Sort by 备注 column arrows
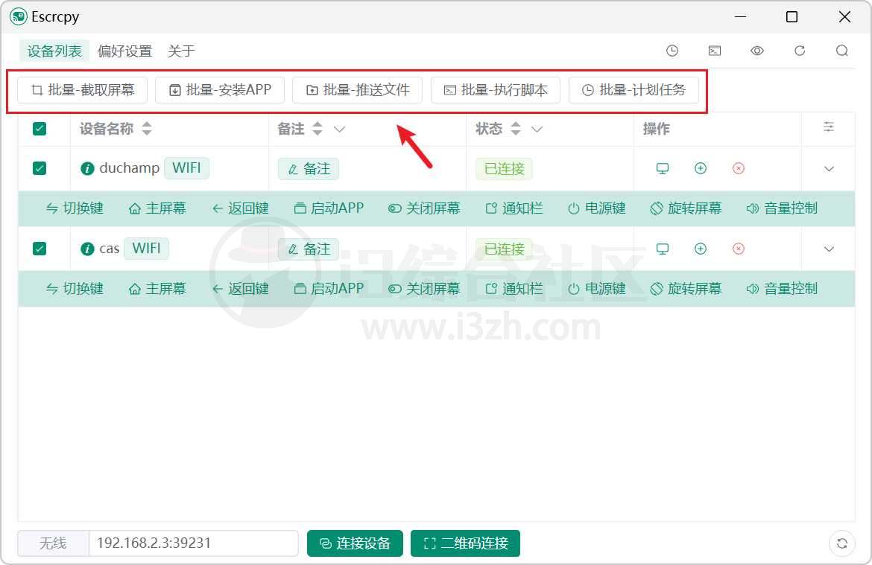The height and width of the screenshot is (565, 872). pyautogui.click(x=317, y=129)
